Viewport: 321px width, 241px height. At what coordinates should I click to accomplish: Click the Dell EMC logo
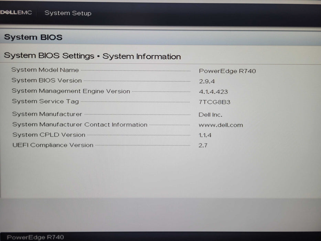coord(16,12)
